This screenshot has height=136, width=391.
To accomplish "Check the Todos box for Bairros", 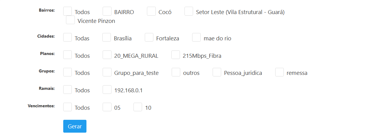I will [68, 11].
